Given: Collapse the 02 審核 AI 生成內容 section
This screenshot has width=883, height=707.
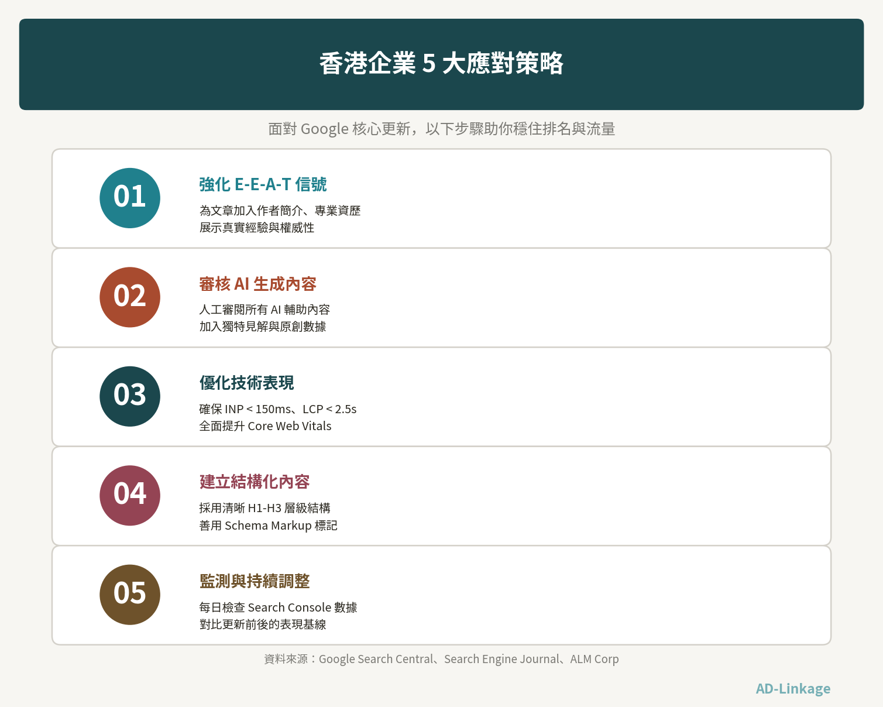Looking at the screenshot, I should tap(258, 284).
